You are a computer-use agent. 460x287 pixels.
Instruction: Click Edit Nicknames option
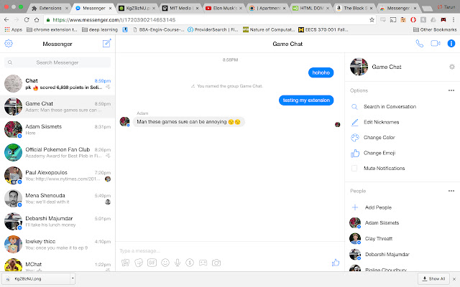tap(382, 122)
